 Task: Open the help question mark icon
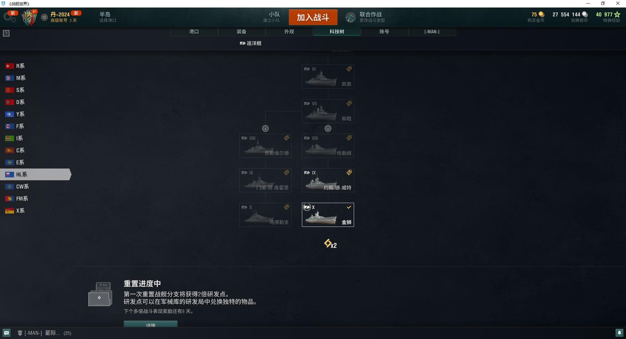6,33
